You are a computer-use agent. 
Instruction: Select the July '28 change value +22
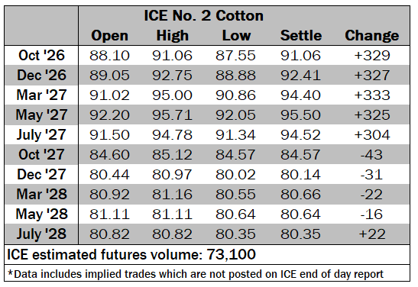click(x=372, y=234)
